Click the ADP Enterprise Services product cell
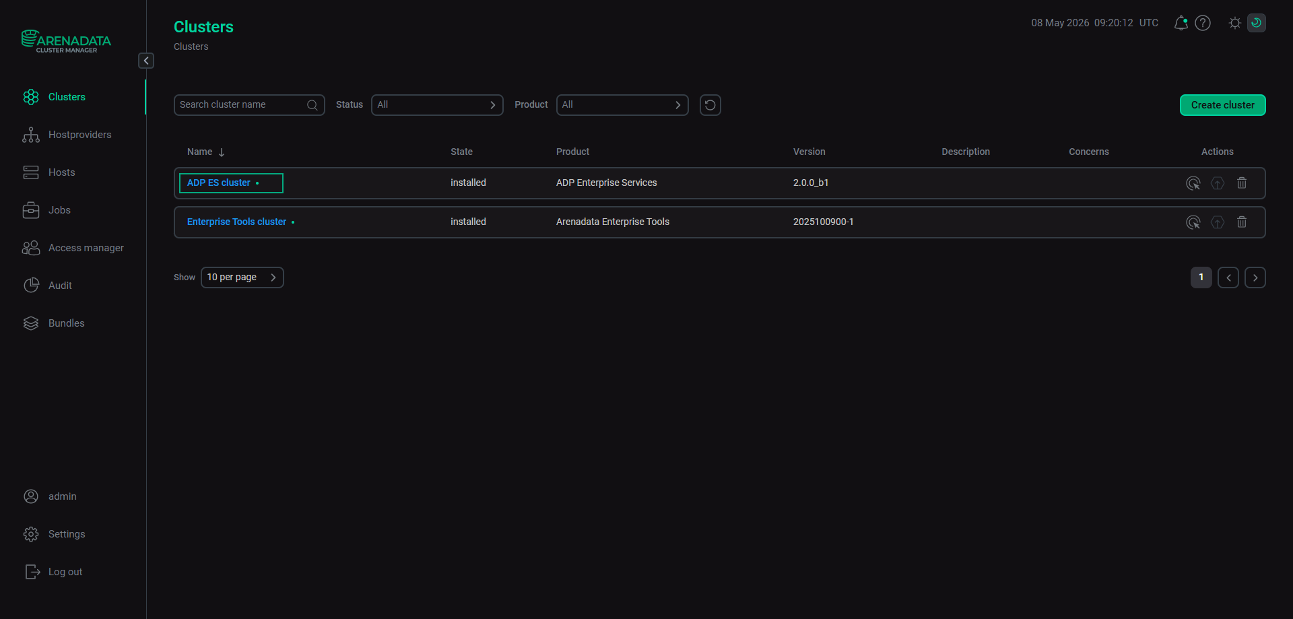 (607, 183)
